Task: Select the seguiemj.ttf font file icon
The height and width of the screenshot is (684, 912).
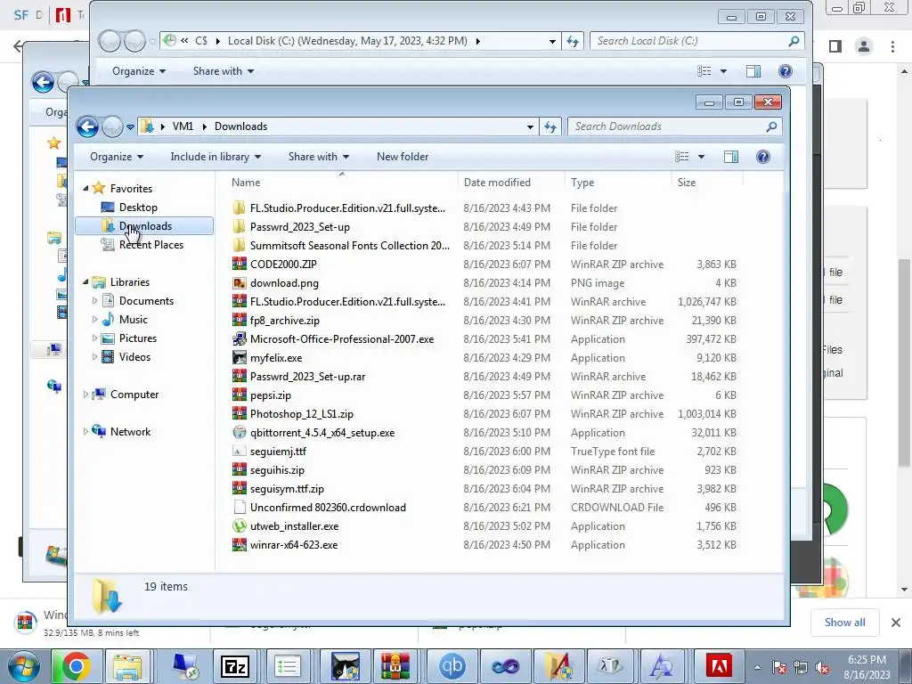Action: (239, 452)
